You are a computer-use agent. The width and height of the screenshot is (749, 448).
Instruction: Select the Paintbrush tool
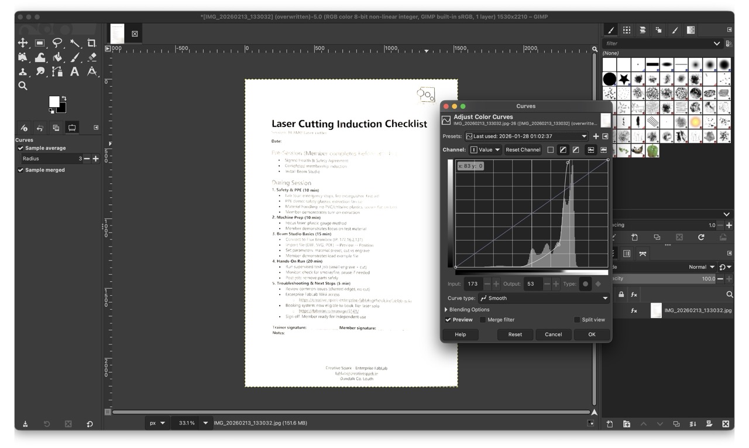[x=75, y=57]
